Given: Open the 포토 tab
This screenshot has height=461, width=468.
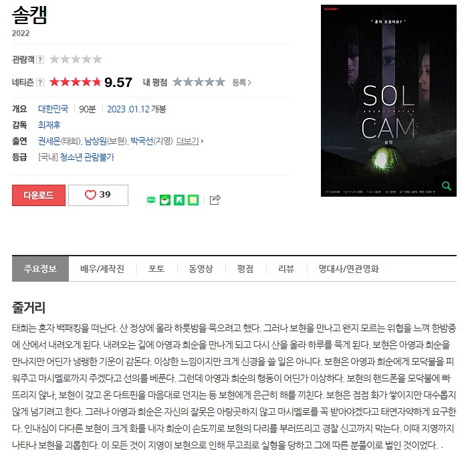Looking at the screenshot, I should pos(156,268).
